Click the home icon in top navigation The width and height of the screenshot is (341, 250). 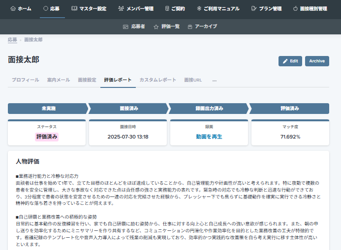point(13,9)
